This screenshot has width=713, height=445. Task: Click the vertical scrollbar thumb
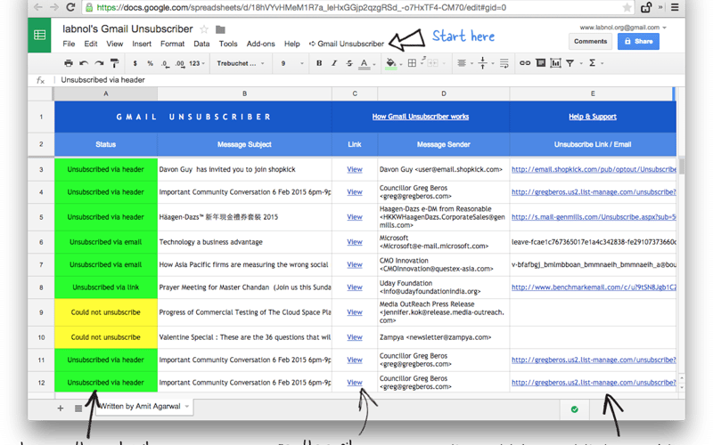tap(681, 166)
